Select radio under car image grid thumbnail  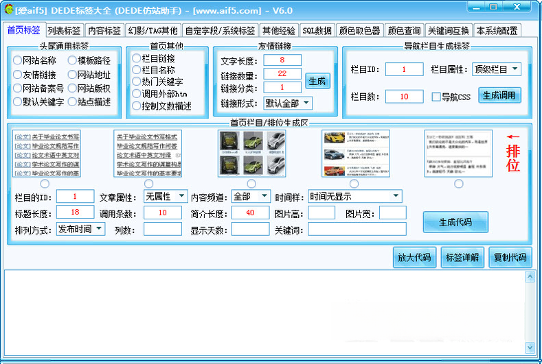(251, 184)
